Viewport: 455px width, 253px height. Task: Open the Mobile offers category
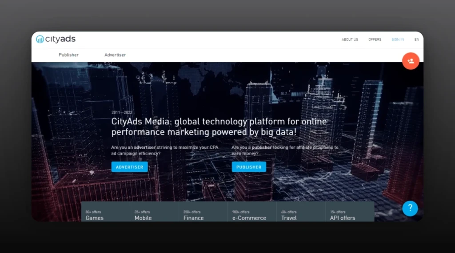click(154, 212)
